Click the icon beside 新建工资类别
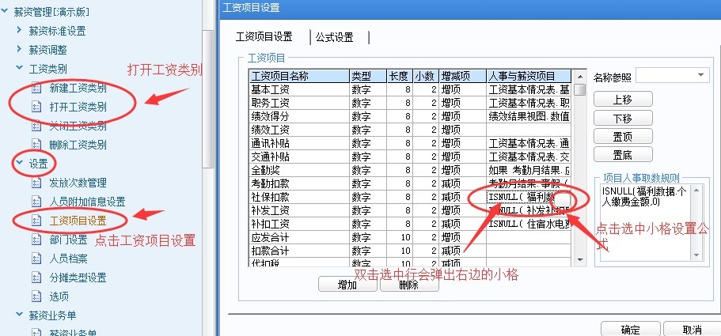The image size is (721, 336). [x=35, y=88]
